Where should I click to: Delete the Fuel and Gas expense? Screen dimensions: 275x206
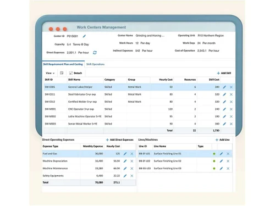tap(132, 154)
